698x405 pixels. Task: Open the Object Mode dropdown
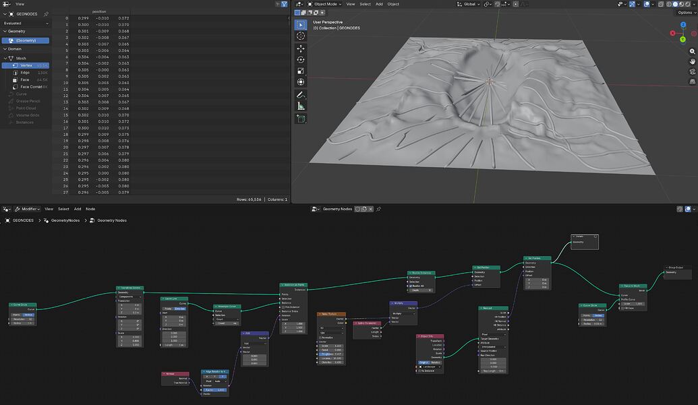pos(324,4)
